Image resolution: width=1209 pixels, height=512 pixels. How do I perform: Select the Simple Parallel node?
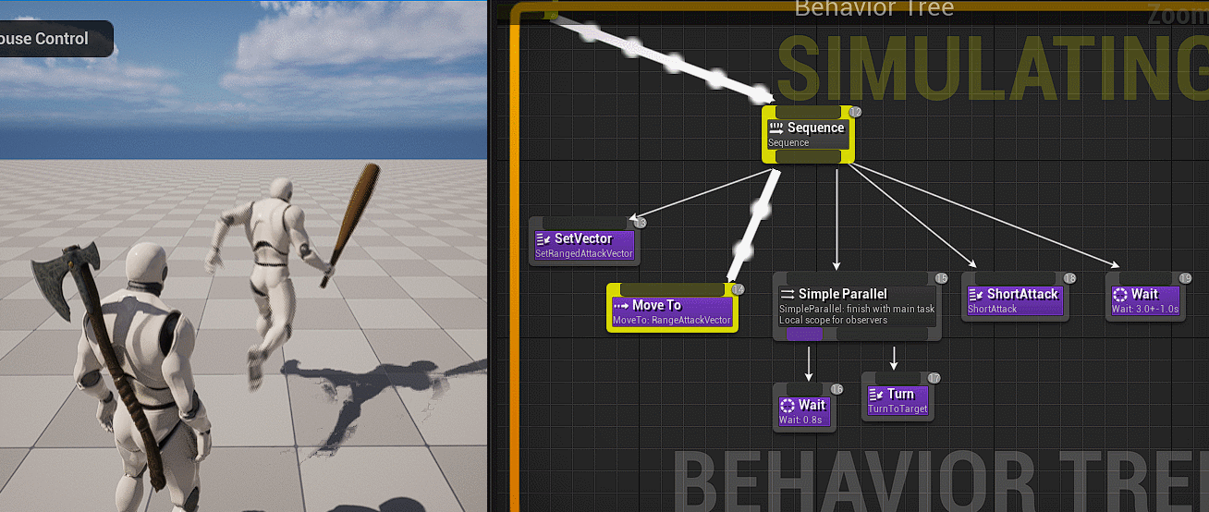pyautogui.click(x=857, y=306)
